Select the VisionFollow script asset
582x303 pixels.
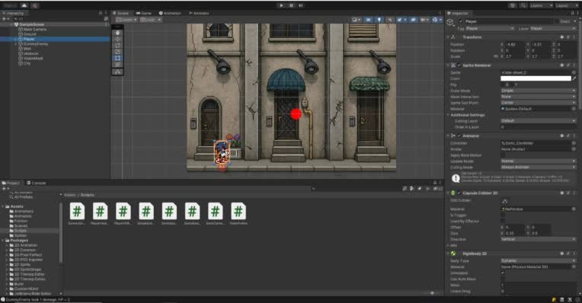(238, 214)
